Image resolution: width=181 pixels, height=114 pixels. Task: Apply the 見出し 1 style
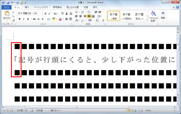(139, 16)
